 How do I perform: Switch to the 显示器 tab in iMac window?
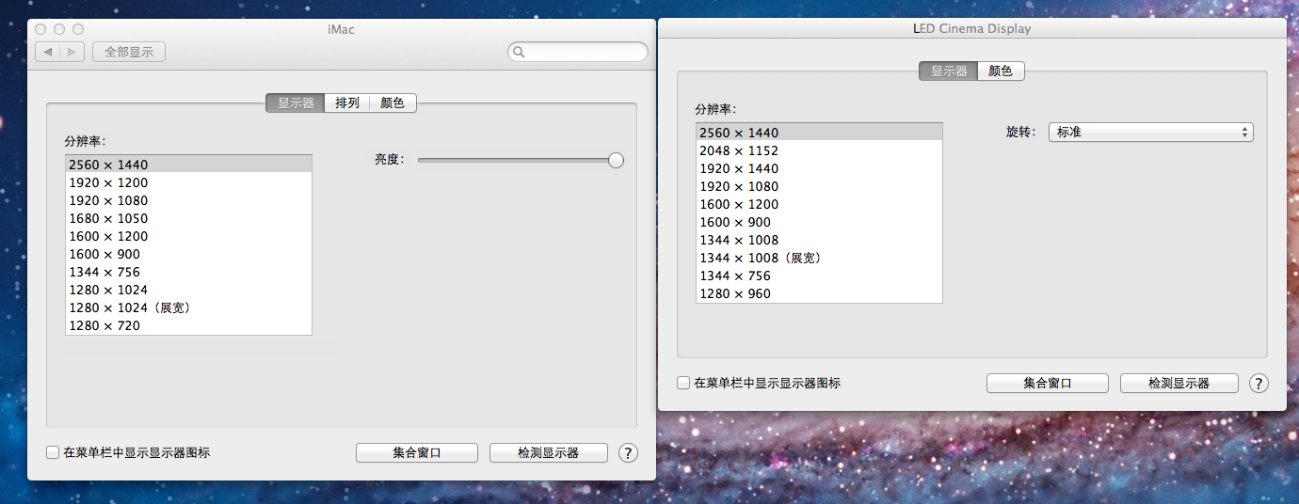(x=296, y=103)
